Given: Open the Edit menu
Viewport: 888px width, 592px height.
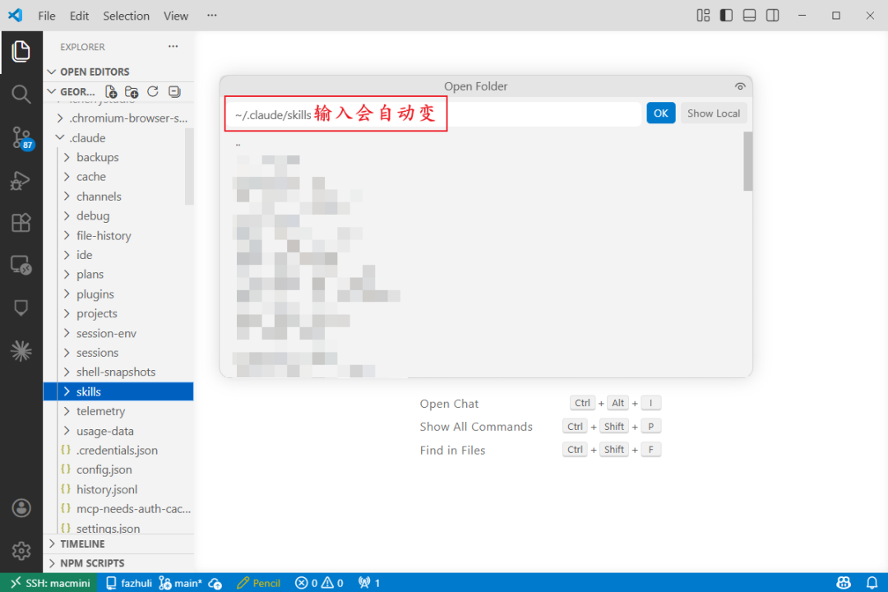Looking at the screenshot, I should [x=79, y=16].
